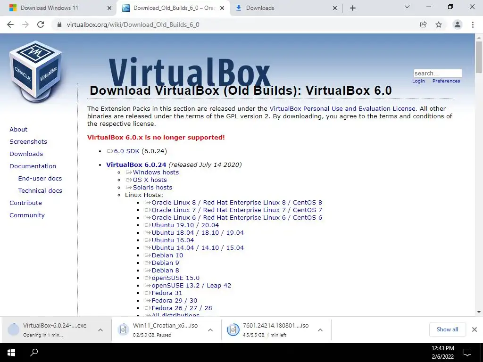Download Oracle Linux 6 / CentOS 6 package
Image resolution: width=483 pixels, height=362 pixels.
(x=233, y=218)
